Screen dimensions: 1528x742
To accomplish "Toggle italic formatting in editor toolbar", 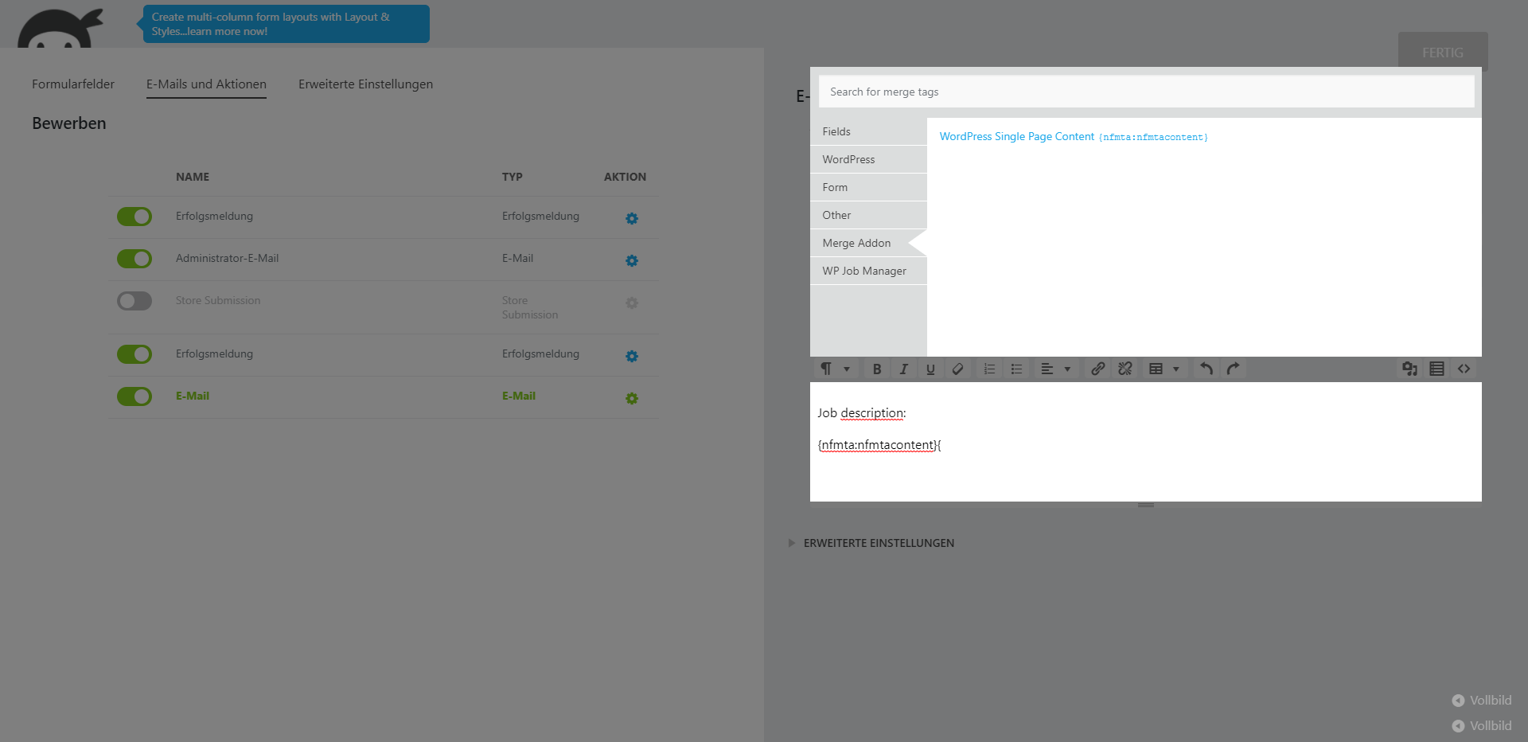I will point(903,369).
